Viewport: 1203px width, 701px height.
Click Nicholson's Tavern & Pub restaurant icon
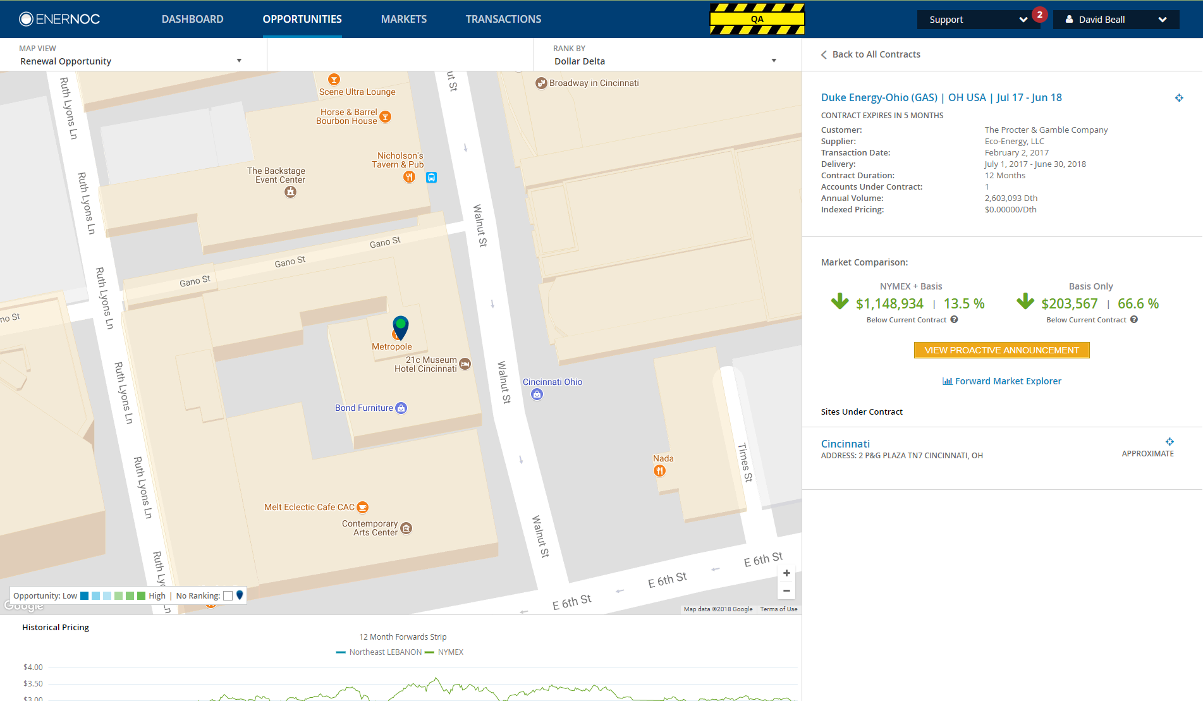tap(410, 177)
